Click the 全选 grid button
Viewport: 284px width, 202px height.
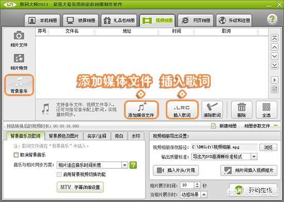point(266,110)
